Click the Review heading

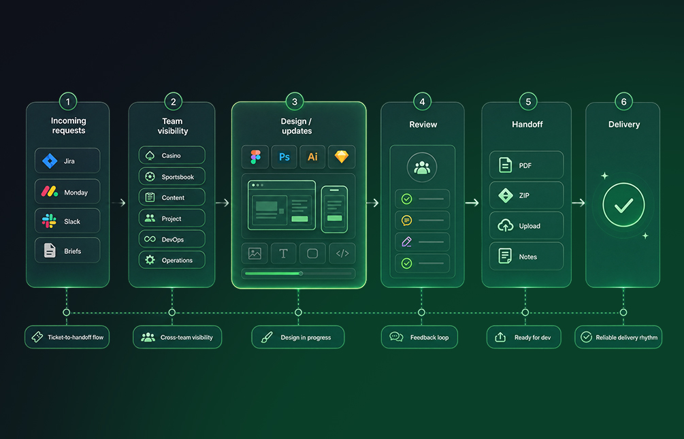(x=423, y=125)
